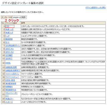Image resolution: width=107 pixels, height=105 pixels.
Task: Open the 商品詳細 template link
Action: click(x=9, y=39)
